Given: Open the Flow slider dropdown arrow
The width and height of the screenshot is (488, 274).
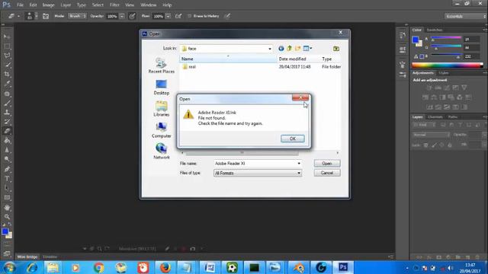Looking at the screenshot, I should click(168, 16).
